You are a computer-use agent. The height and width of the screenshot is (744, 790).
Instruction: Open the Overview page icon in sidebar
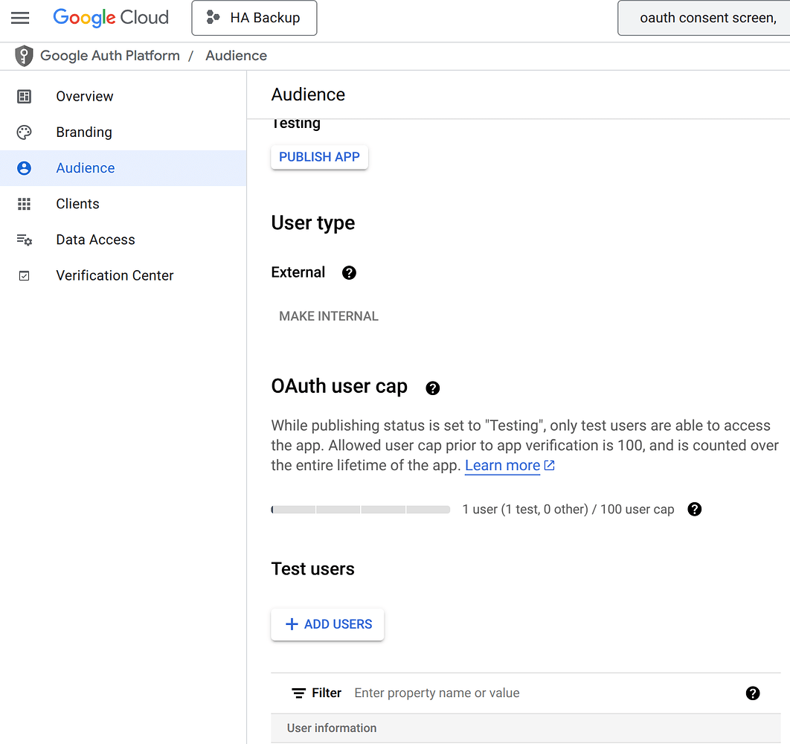coord(24,96)
